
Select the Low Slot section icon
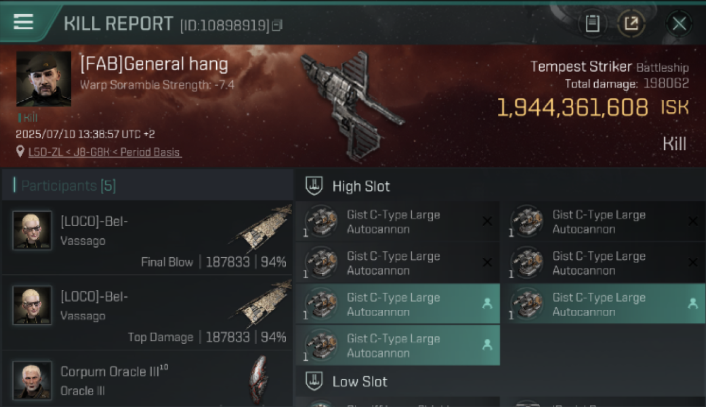(x=315, y=381)
